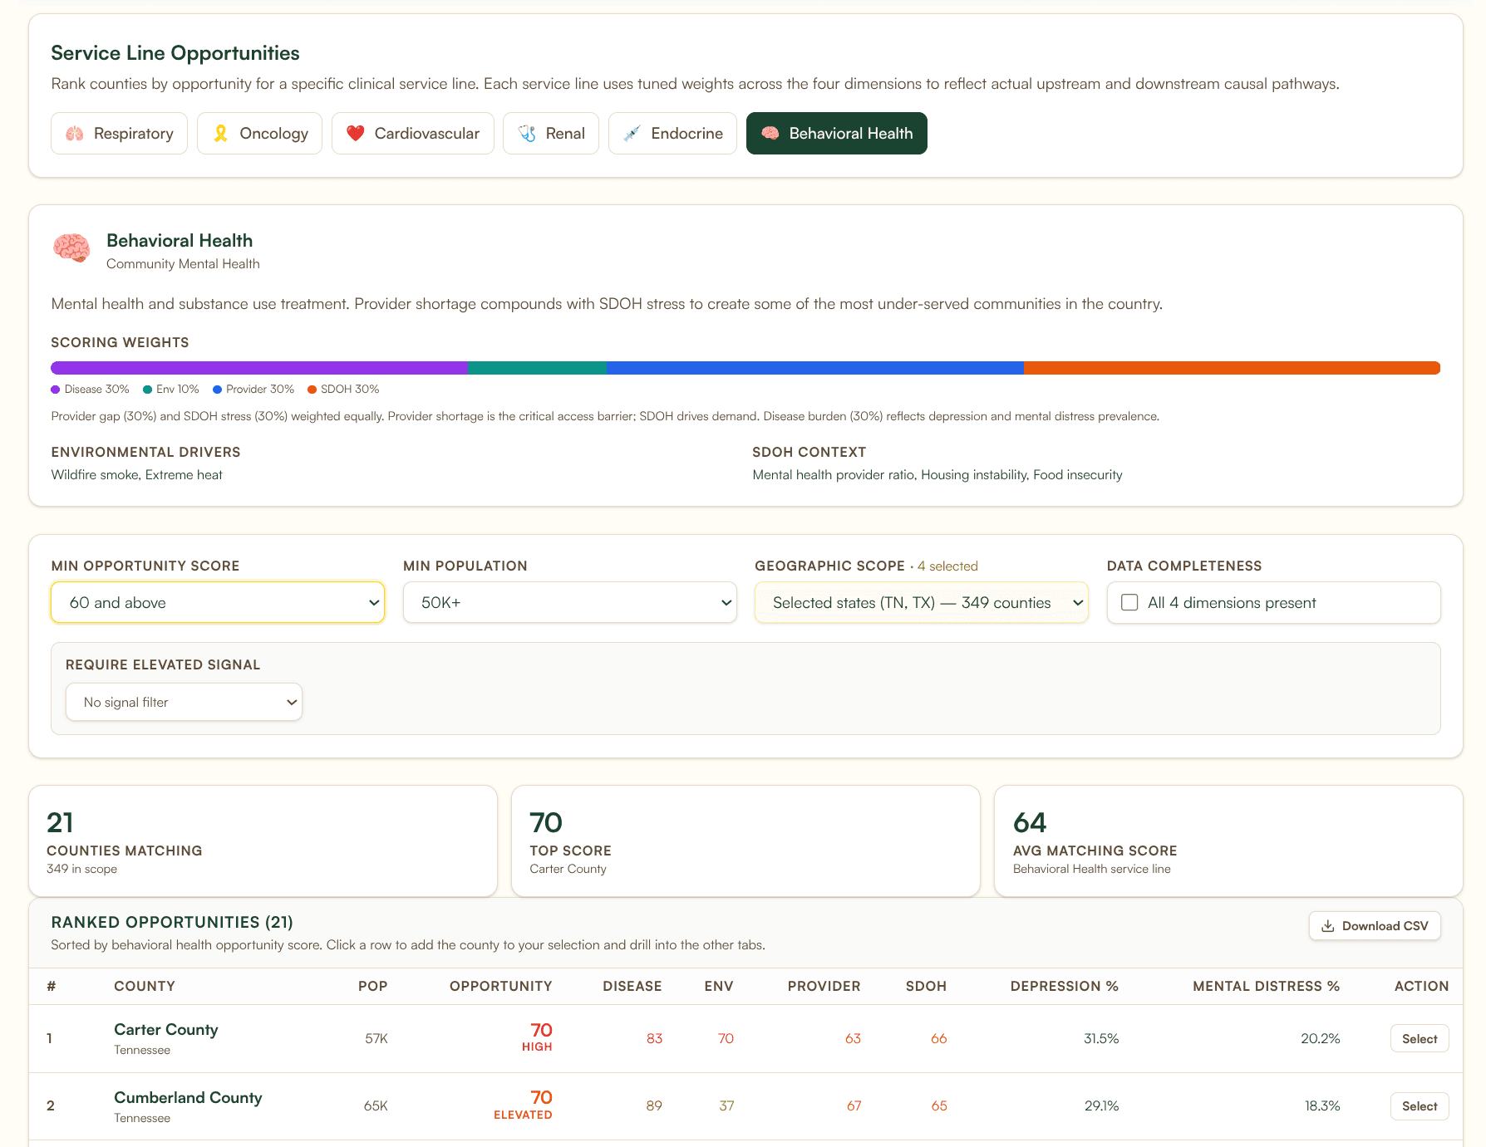The image size is (1486, 1147).
Task: Click Carter County's opportunity score 70 HIGH
Action: (538, 1037)
